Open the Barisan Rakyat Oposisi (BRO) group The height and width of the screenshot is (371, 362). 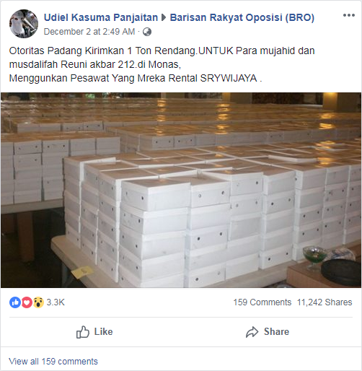point(242,17)
